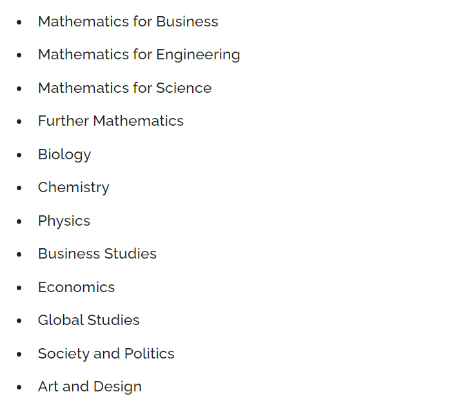Click the bullet beside Chemistry

pos(19,188)
